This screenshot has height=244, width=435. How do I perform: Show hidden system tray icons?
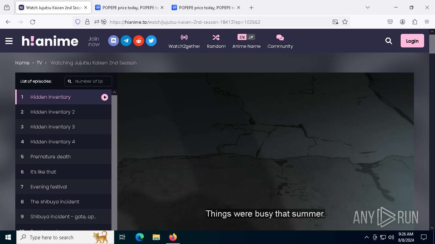click(x=366, y=237)
